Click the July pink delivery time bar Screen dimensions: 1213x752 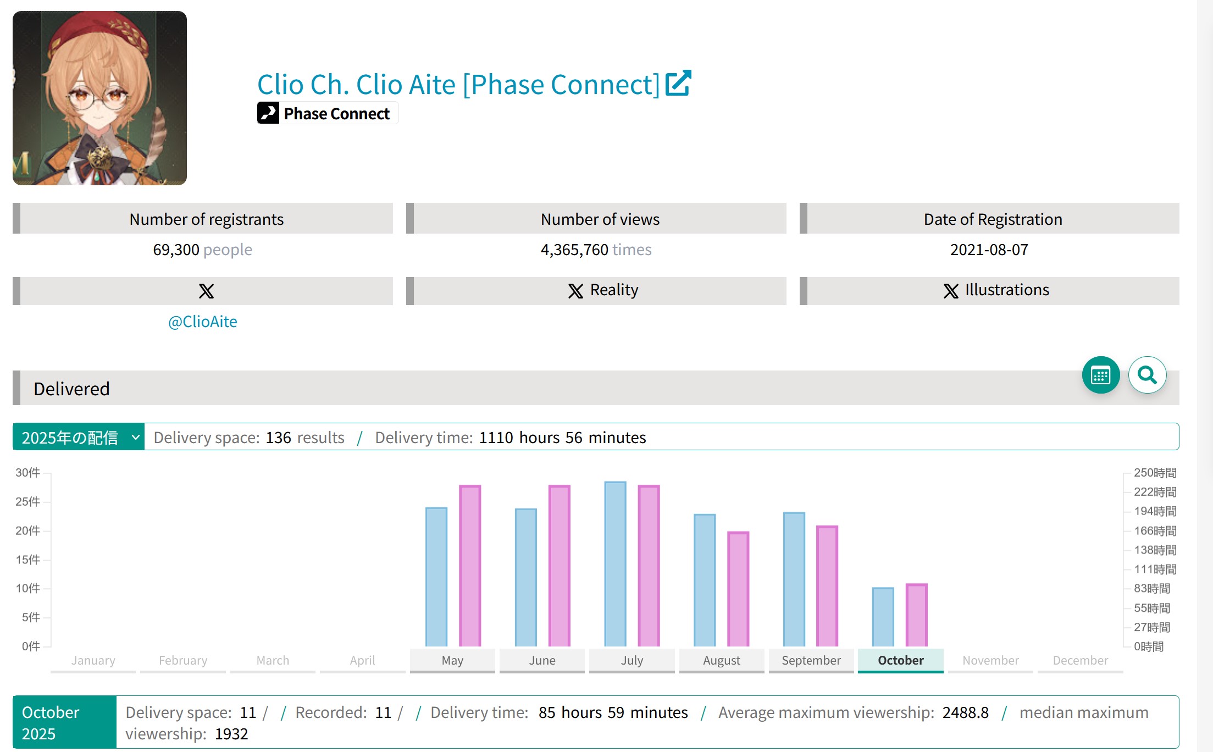649,566
